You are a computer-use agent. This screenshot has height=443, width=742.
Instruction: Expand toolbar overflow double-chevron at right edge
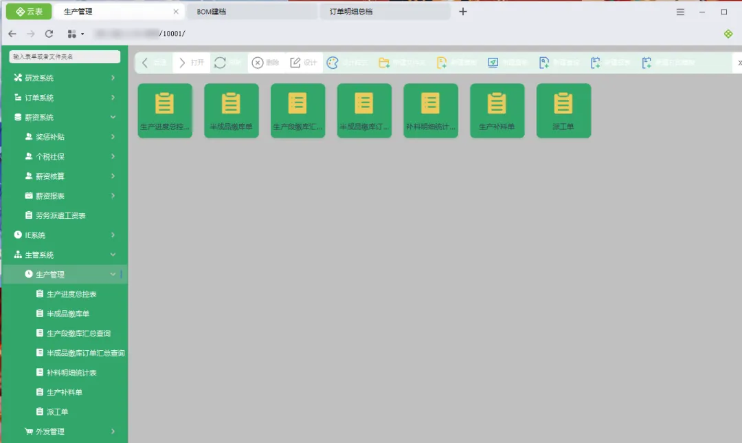click(739, 63)
